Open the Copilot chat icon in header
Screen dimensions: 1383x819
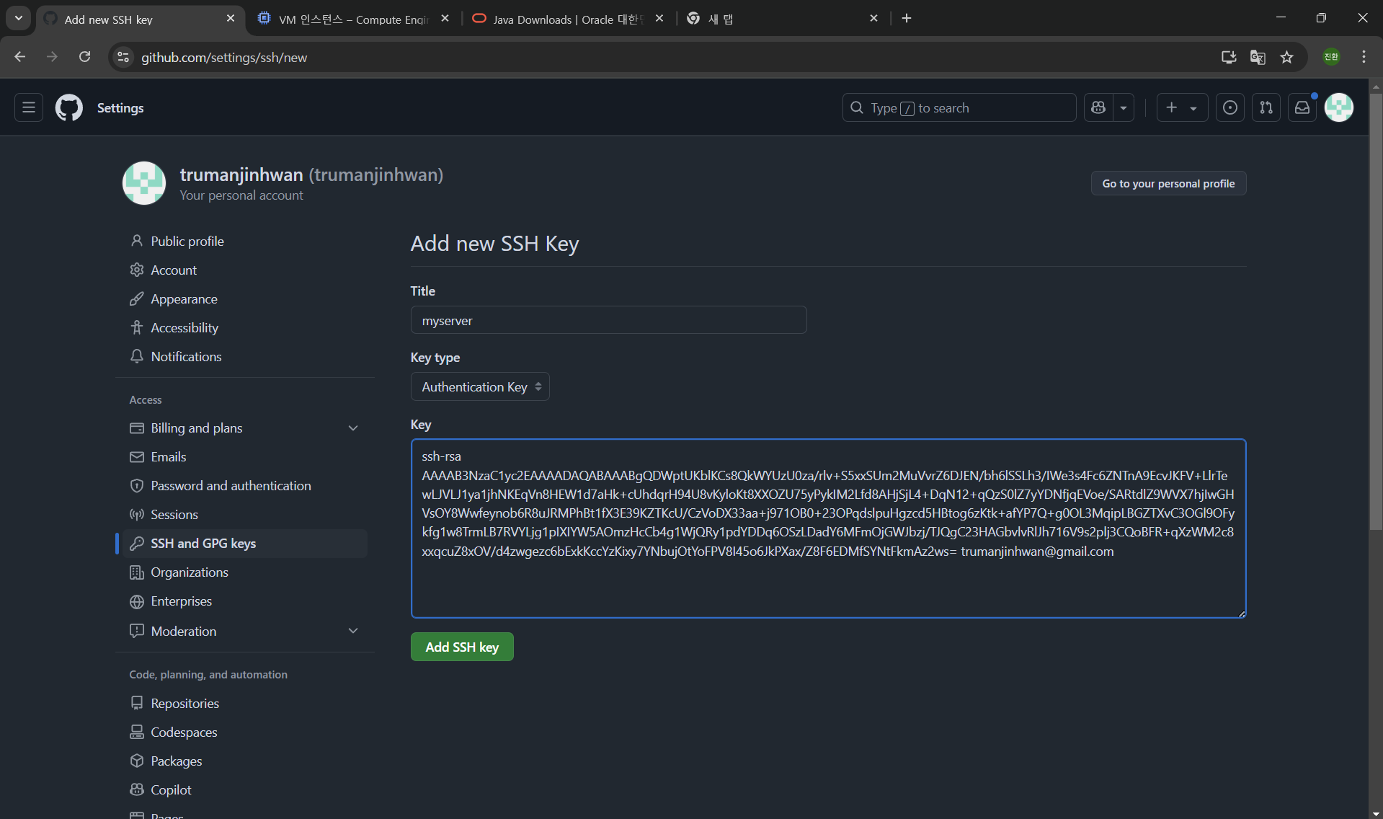[x=1098, y=107]
